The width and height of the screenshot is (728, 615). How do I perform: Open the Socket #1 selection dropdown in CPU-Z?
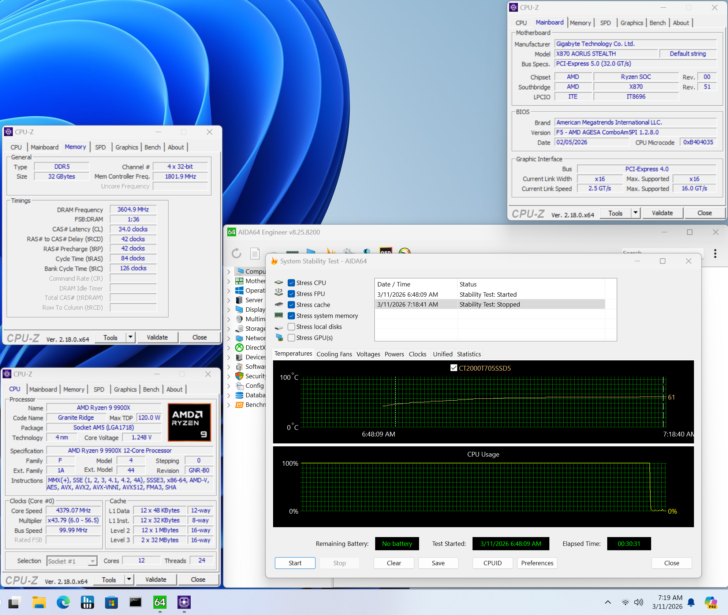click(x=93, y=561)
